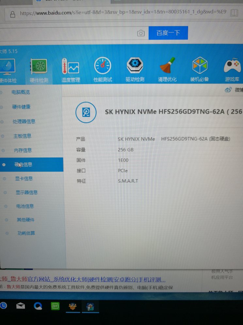Open 装机必备 cube icon

[x=200, y=65]
